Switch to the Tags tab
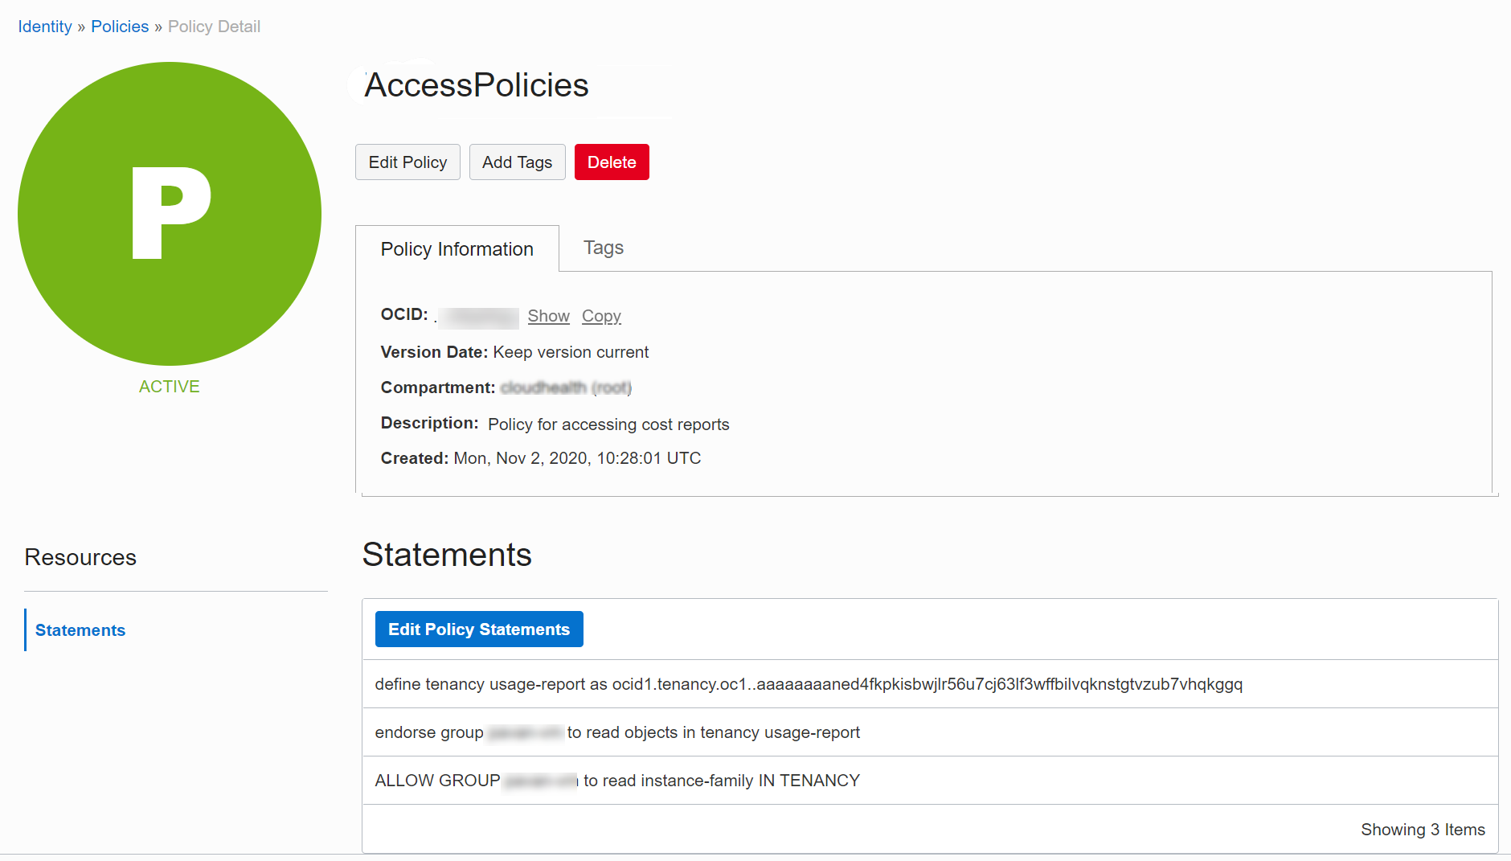The image size is (1511, 861). coord(603,248)
